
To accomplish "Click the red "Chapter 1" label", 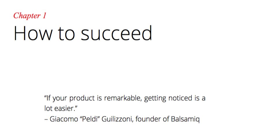I will [x=29, y=16].
